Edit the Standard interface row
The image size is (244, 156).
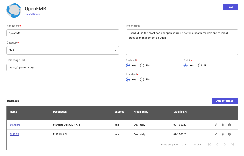[x=216, y=125]
